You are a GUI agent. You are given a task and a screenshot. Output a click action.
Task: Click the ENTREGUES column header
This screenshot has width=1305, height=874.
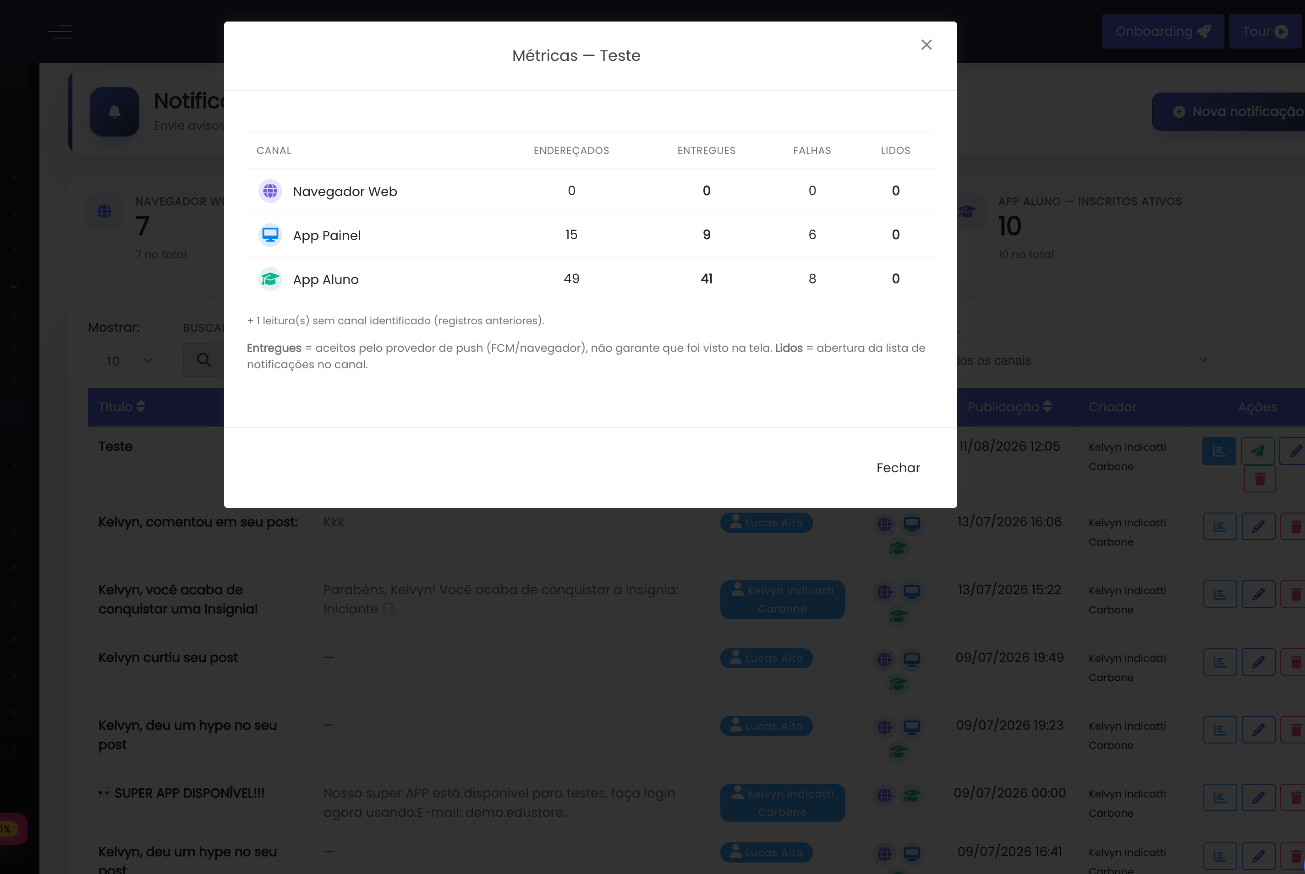click(706, 151)
